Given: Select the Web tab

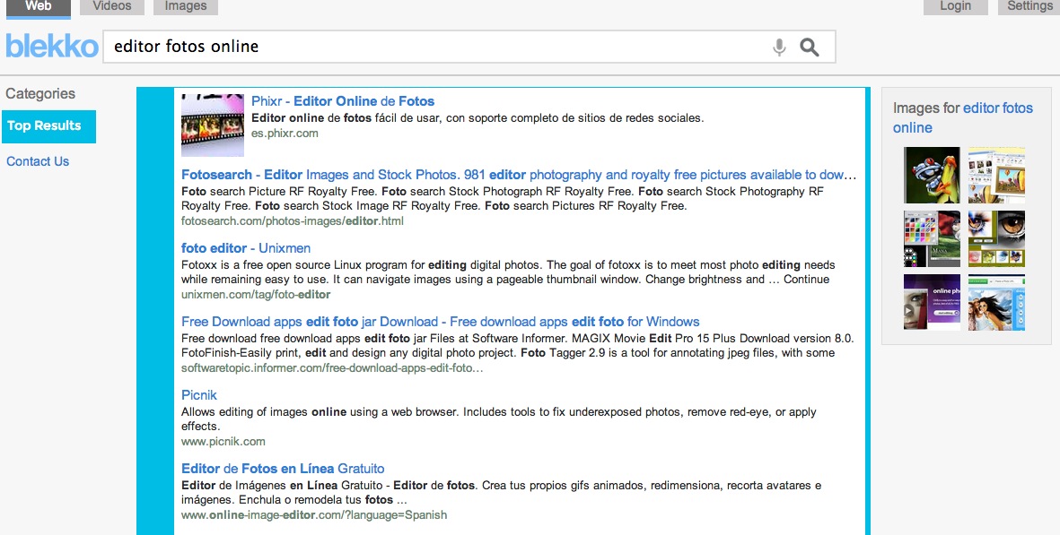Looking at the screenshot, I should 39,7.
